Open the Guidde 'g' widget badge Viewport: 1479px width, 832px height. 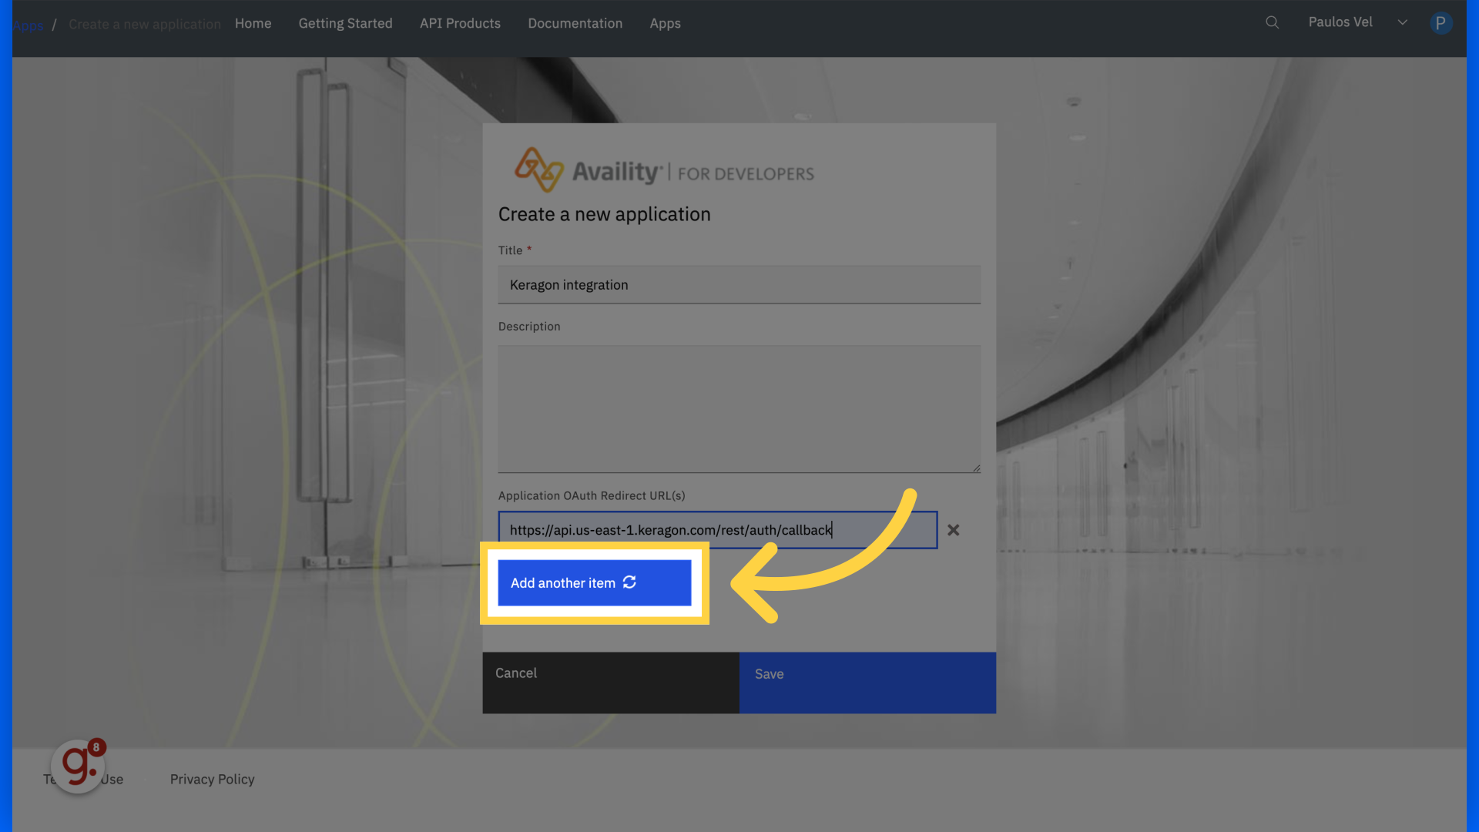point(79,766)
